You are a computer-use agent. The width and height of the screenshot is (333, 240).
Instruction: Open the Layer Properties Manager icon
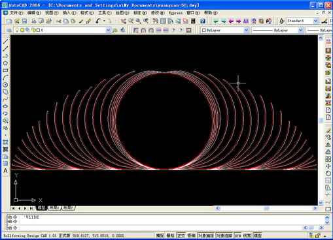pyautogui.click(x=9, y=30)
